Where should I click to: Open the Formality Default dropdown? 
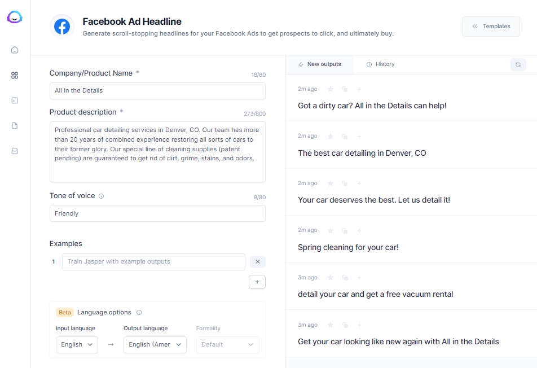coord(228,344)
